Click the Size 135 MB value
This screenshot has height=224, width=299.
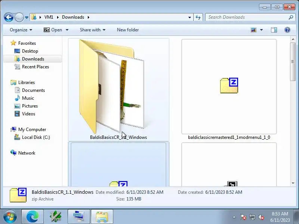[x=134, y=199]
